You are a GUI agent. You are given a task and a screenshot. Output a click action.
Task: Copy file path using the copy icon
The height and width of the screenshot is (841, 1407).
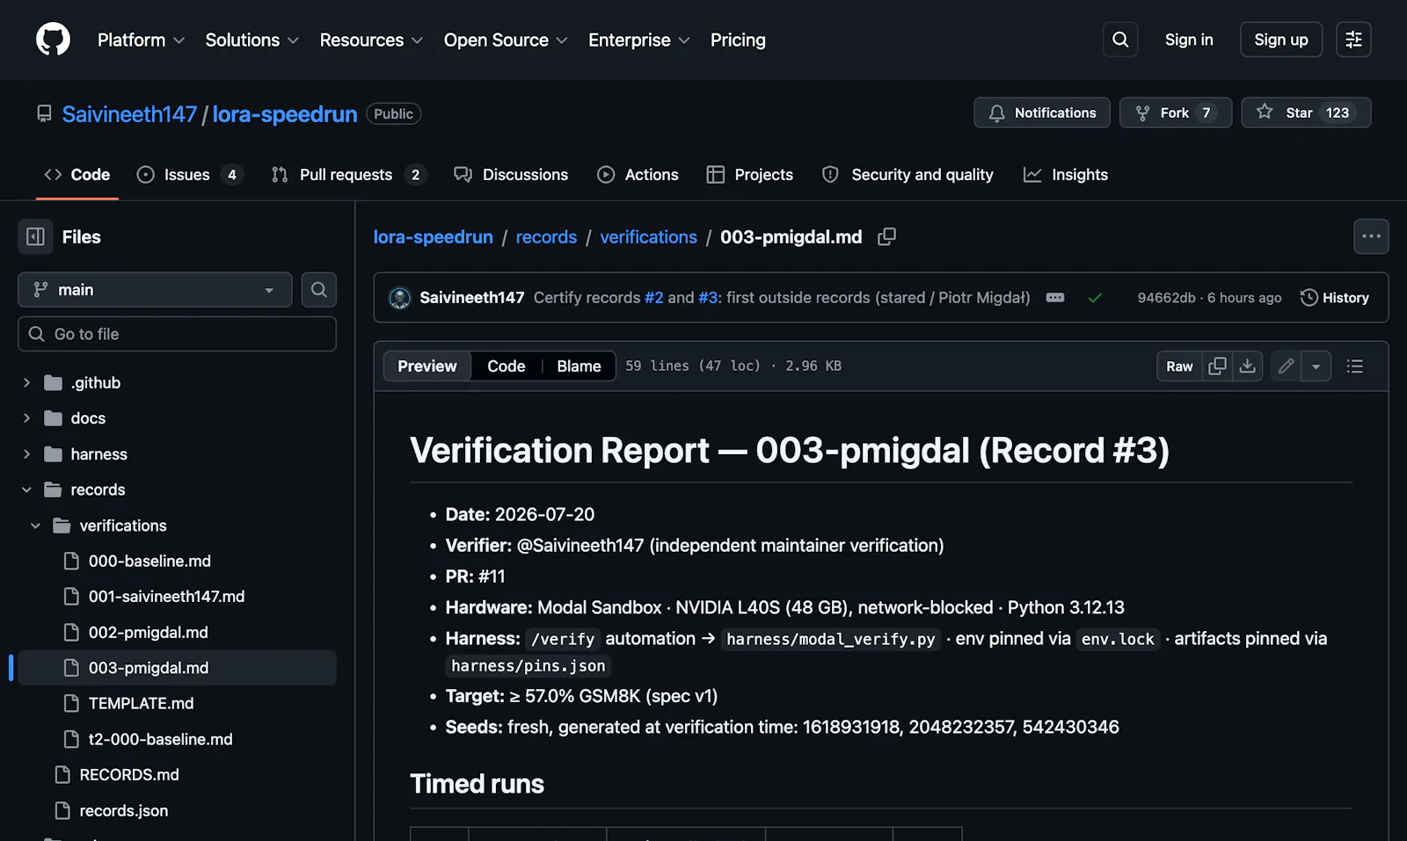886,236
